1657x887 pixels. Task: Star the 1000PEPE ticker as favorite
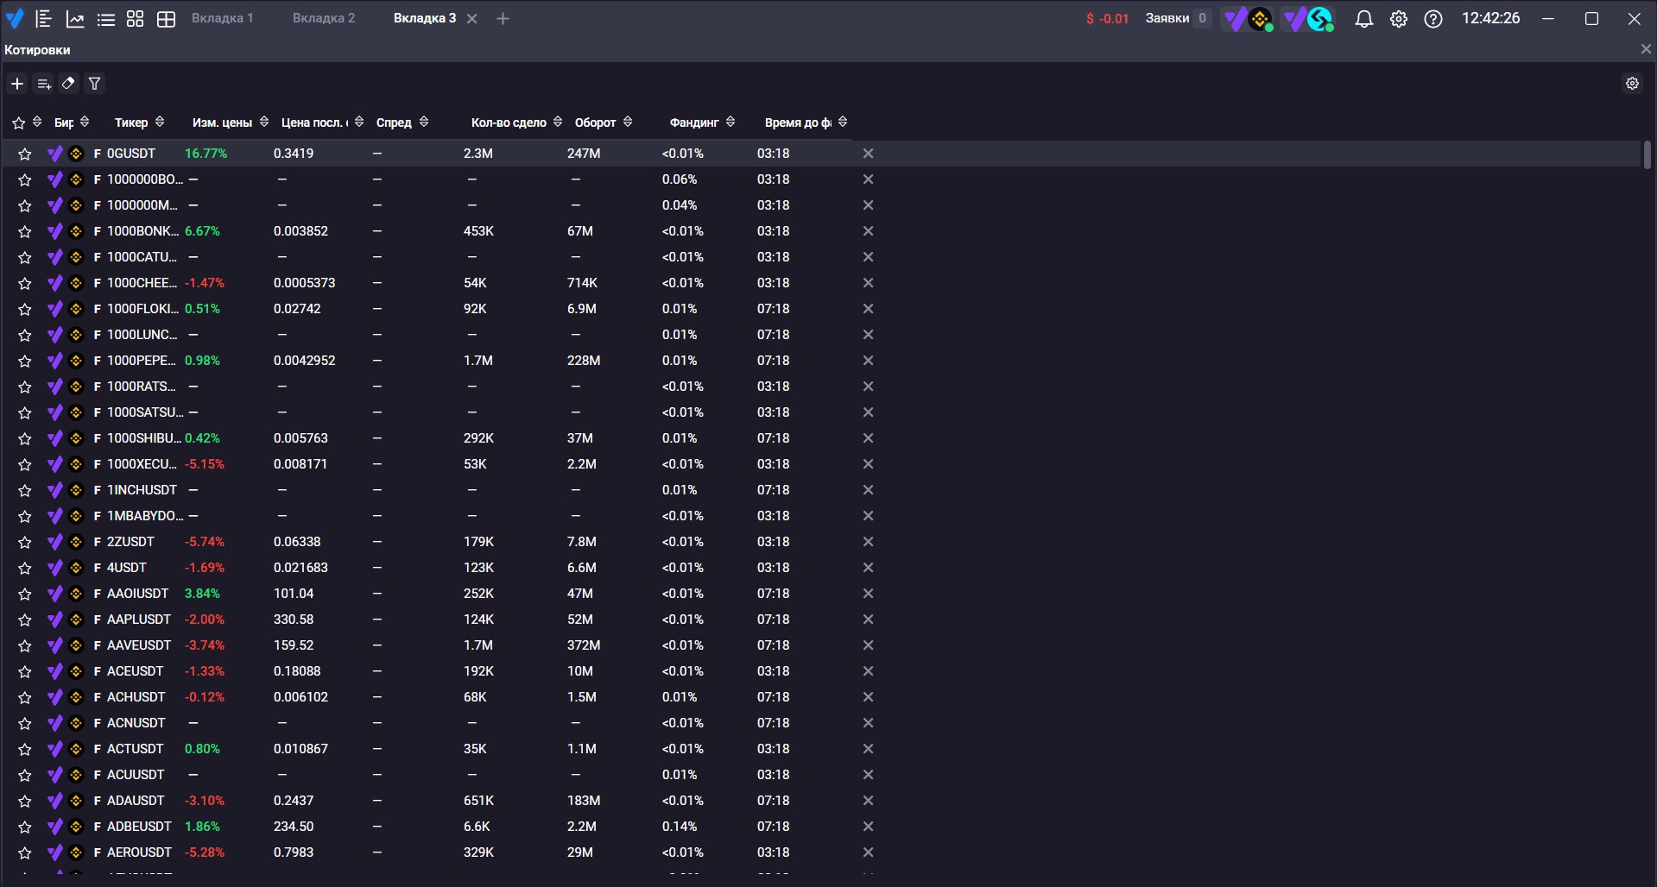coord(24,361)
